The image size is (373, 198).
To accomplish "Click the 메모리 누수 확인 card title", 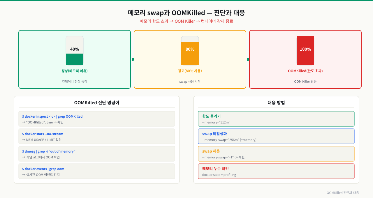I will (216, 169).
